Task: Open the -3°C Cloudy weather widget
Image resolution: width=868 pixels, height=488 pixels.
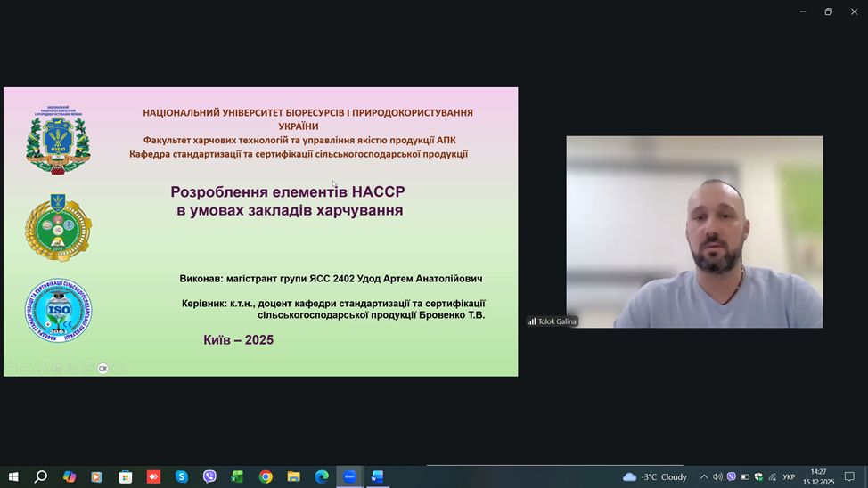Action: 655,476
